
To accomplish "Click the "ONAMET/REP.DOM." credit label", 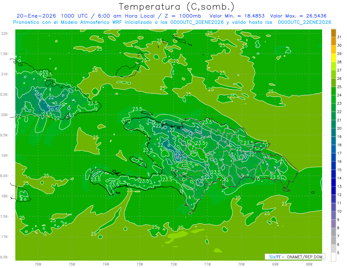I will [x=305, y=257].
